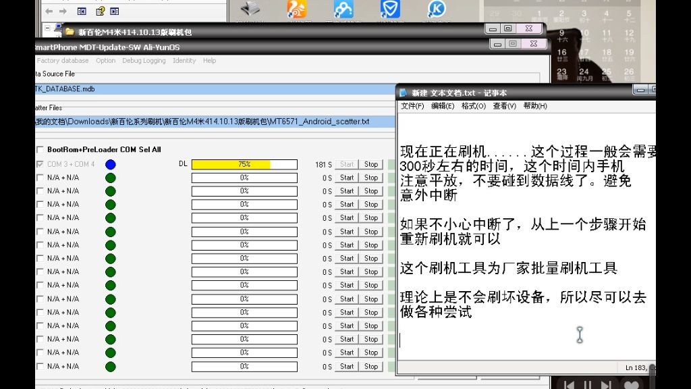Image resolution: width=691 pixels, height=389 pixels.
Task: Click the MT6571_Android_scatter.txt path field
Action: 215,122
